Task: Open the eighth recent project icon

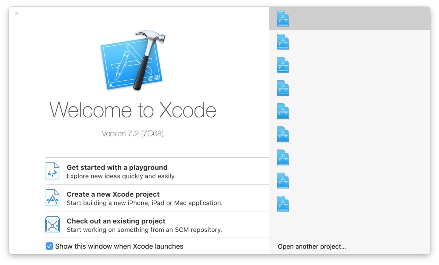Action: 283,181
